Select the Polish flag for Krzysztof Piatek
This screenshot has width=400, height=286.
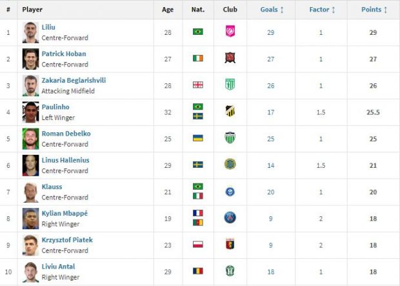[197, 245]
